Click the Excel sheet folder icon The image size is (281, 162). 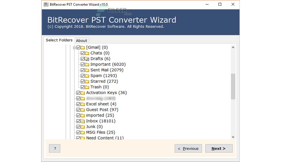[83, 104]
